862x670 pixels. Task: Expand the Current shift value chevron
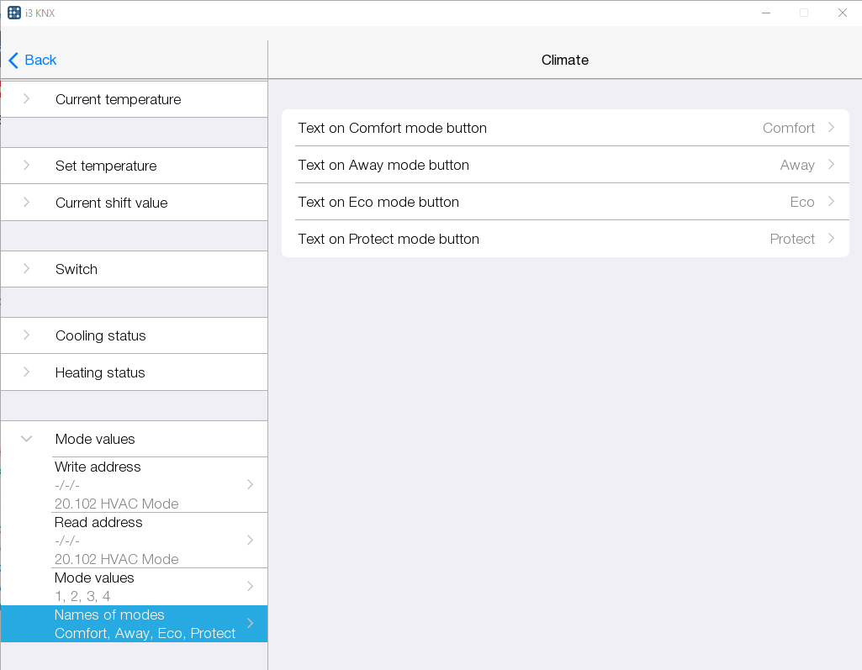pyautogui.click(x=27, y=203)
